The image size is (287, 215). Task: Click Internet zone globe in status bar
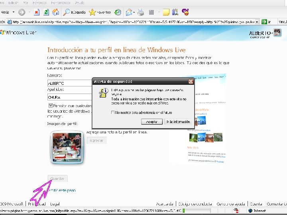(x=250, y=211)
